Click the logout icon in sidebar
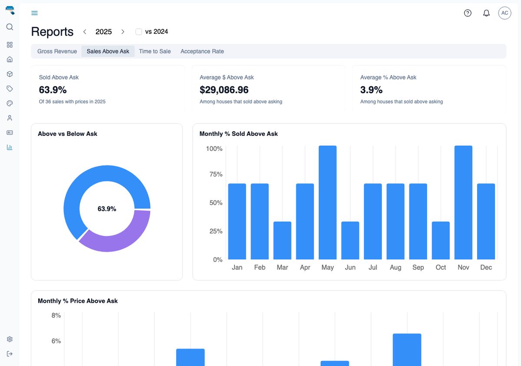Screen dimensions: 521x366 pos(10,354)
